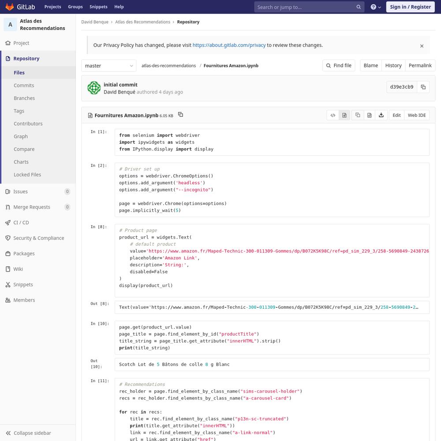Open the initial commit link
The image size is (441, 441).
[120, 85]
